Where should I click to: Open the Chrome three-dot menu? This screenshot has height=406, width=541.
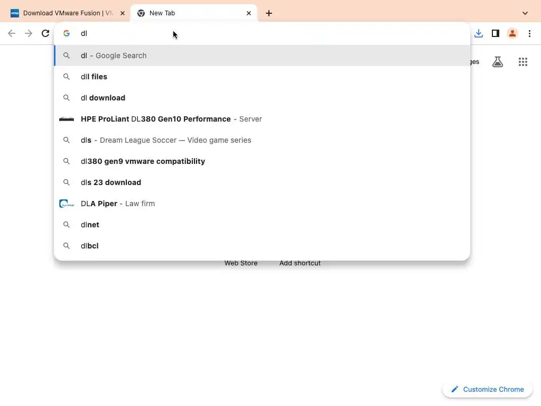[x=529, y=33]
